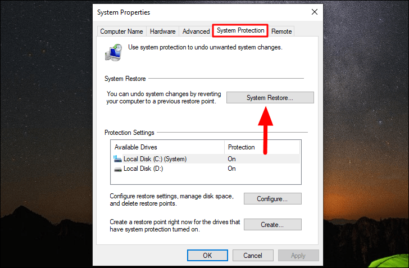
Task: Confirm with the OK button
Action: pos(207,256)
